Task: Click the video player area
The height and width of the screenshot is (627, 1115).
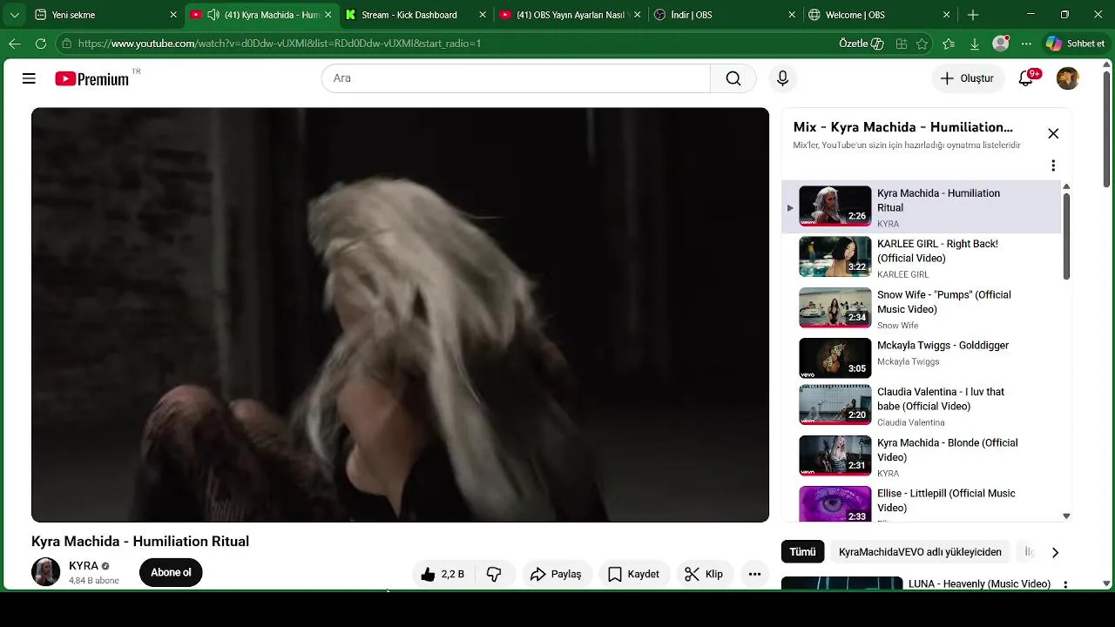Action: (400, 314)
